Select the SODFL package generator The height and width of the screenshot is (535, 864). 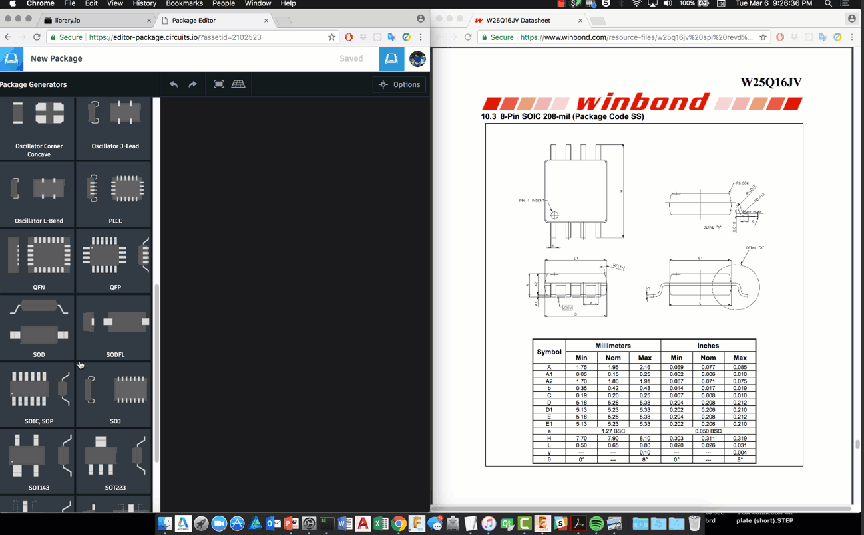[x=114, y=328]
